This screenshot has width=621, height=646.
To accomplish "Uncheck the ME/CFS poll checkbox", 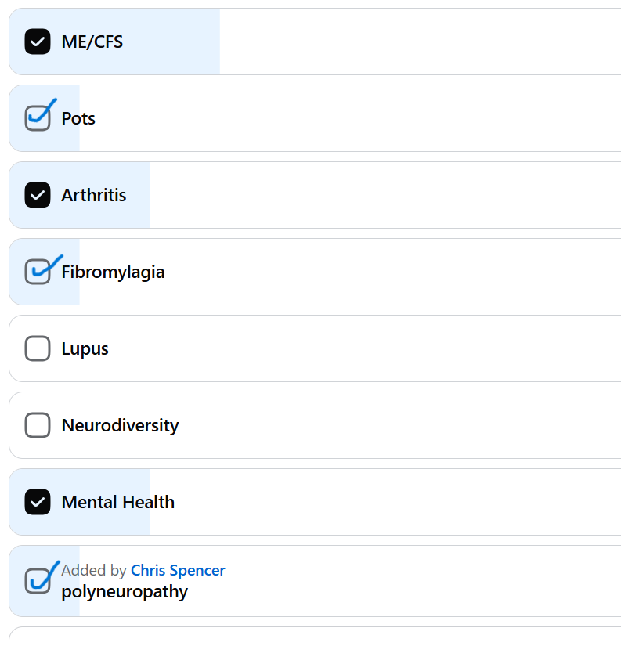I will 38,42.
